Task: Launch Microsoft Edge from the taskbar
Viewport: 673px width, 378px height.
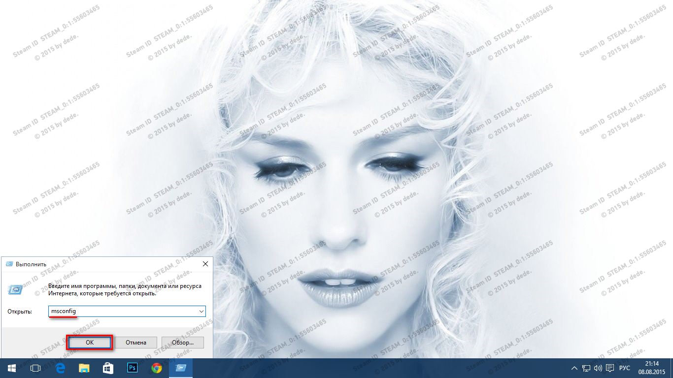Action: pos(60,368)
